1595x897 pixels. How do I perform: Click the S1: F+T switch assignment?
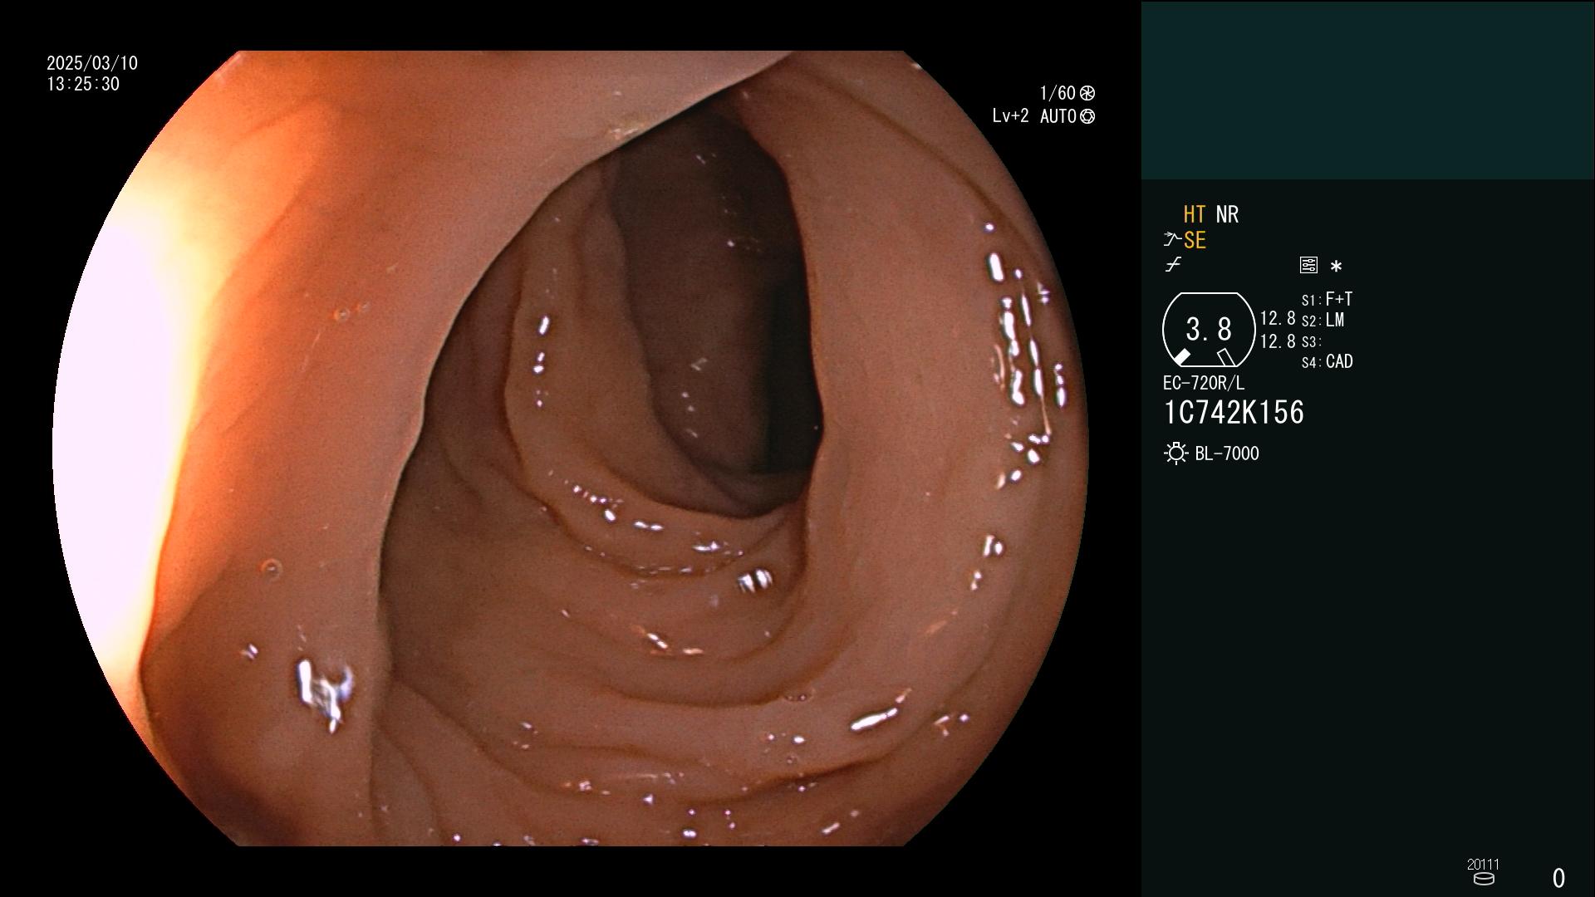1327,299
